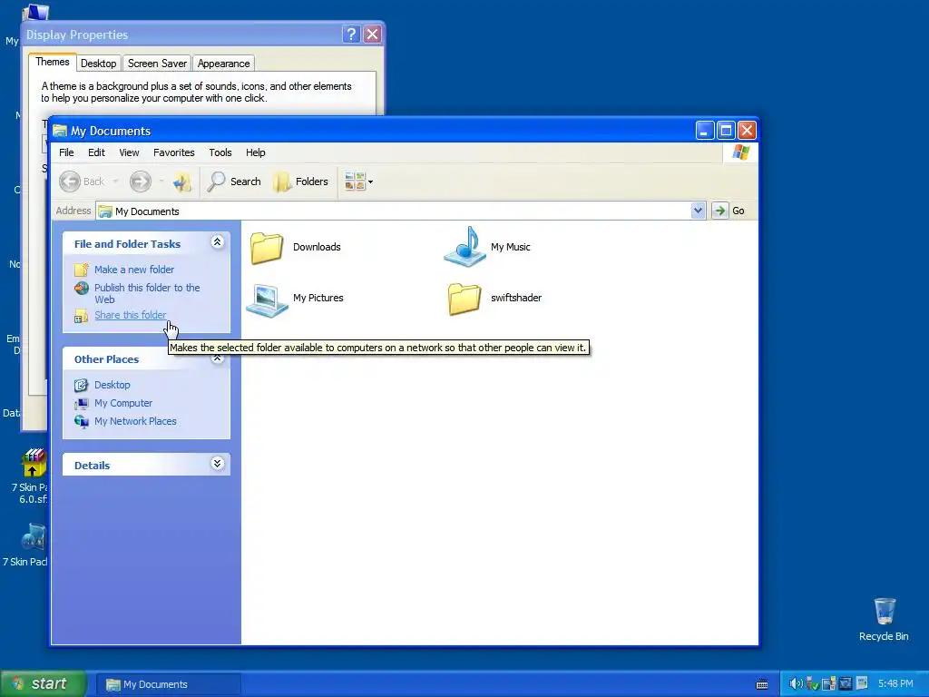Click the Share this folder link
929x697 pixels.
click(131, 315)
